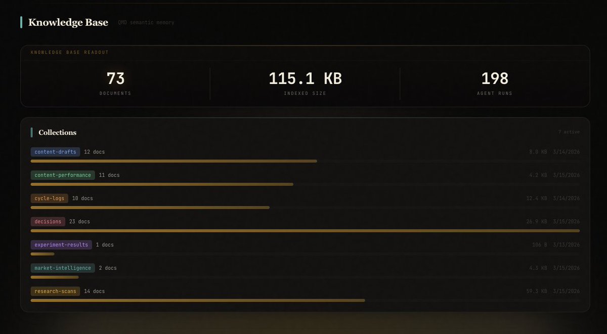Image resolution: width=607 pixels, height=334 pixels.
Task: Click the Knowledge Base Readout panel label
Action: [x=69, y=52]
